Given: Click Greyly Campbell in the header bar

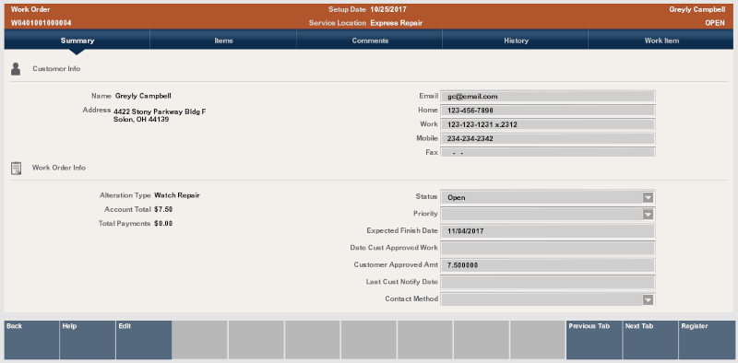Looking at the screenshot, I should point(697,9).
